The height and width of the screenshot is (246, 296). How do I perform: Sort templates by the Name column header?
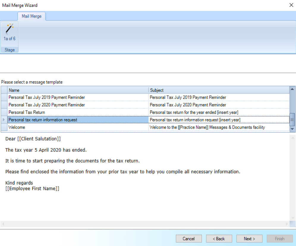coord(78,90)
